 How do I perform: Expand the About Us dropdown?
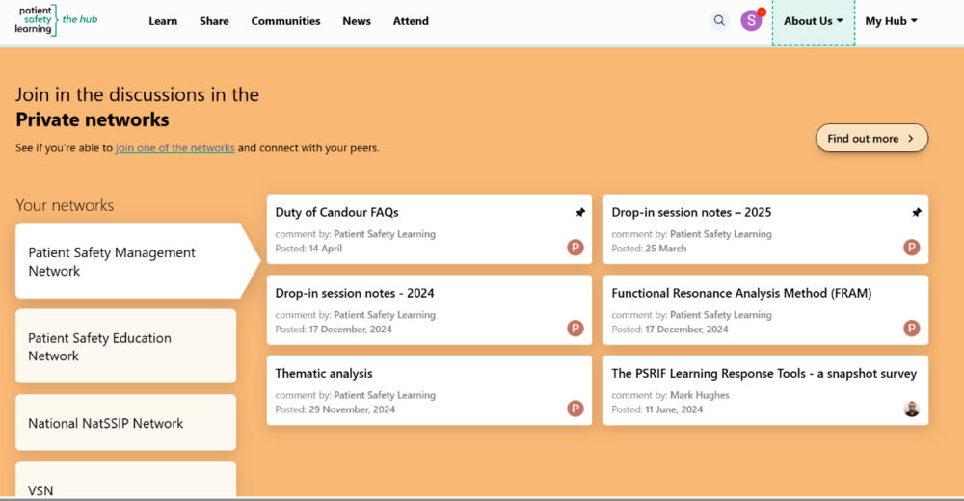tap(814, 21)
